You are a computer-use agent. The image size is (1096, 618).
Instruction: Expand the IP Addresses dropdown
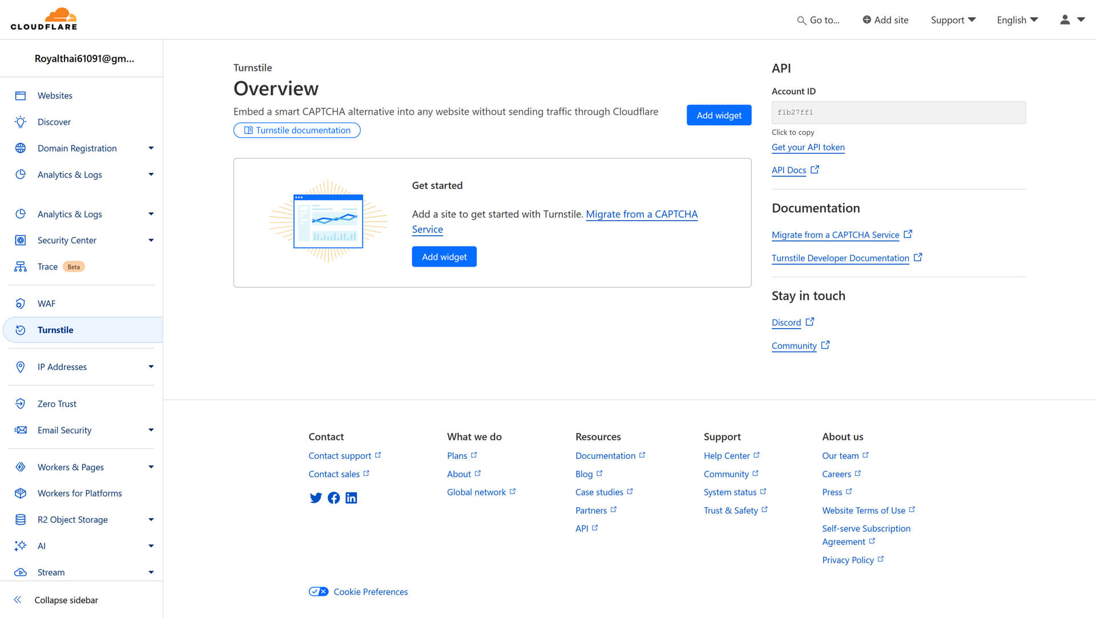coord(150,366)
